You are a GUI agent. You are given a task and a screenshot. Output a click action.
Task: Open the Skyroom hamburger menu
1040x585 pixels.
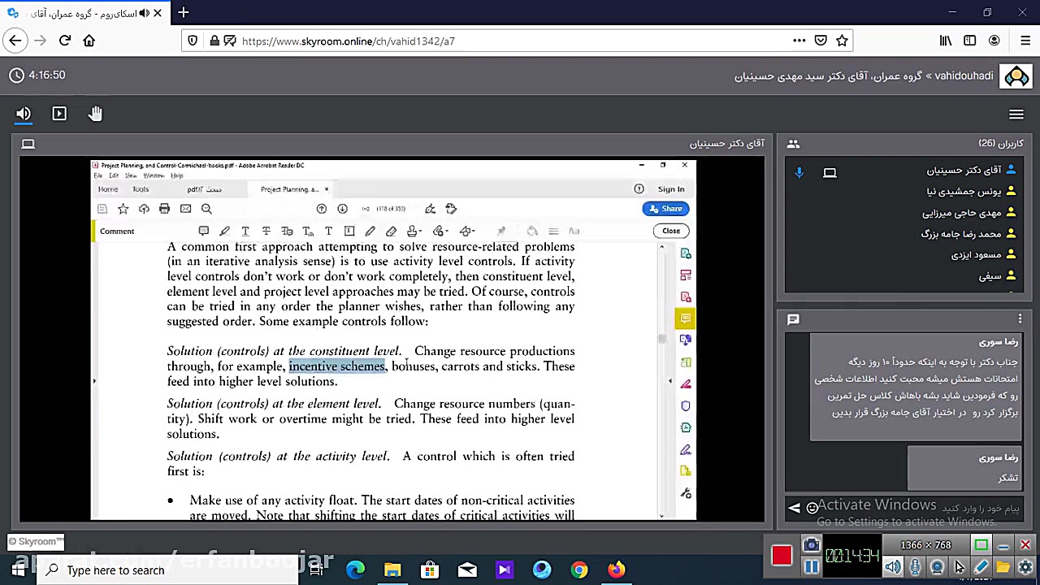click(1016, 114)
